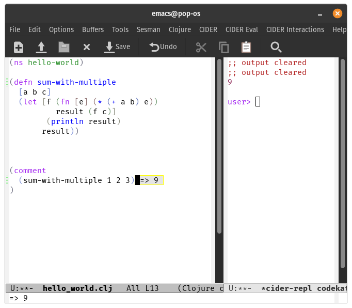Expand the Clojure menu

180,29
